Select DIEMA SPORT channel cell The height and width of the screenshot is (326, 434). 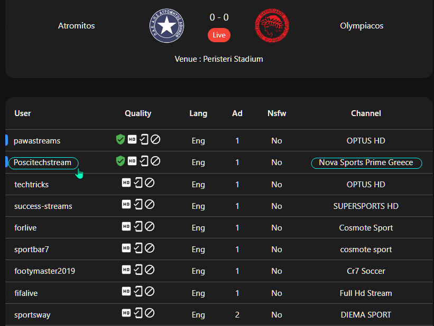(x=366, y=315)
